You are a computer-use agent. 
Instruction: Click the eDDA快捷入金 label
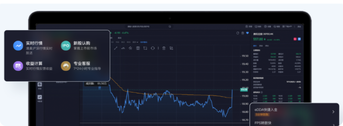coord(266,110)
